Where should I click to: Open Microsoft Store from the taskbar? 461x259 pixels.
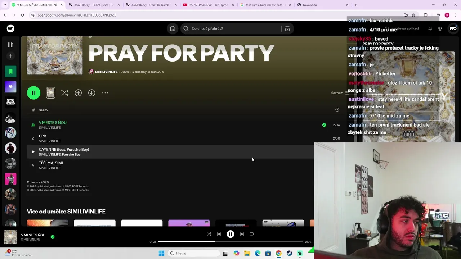pos(268,253)
